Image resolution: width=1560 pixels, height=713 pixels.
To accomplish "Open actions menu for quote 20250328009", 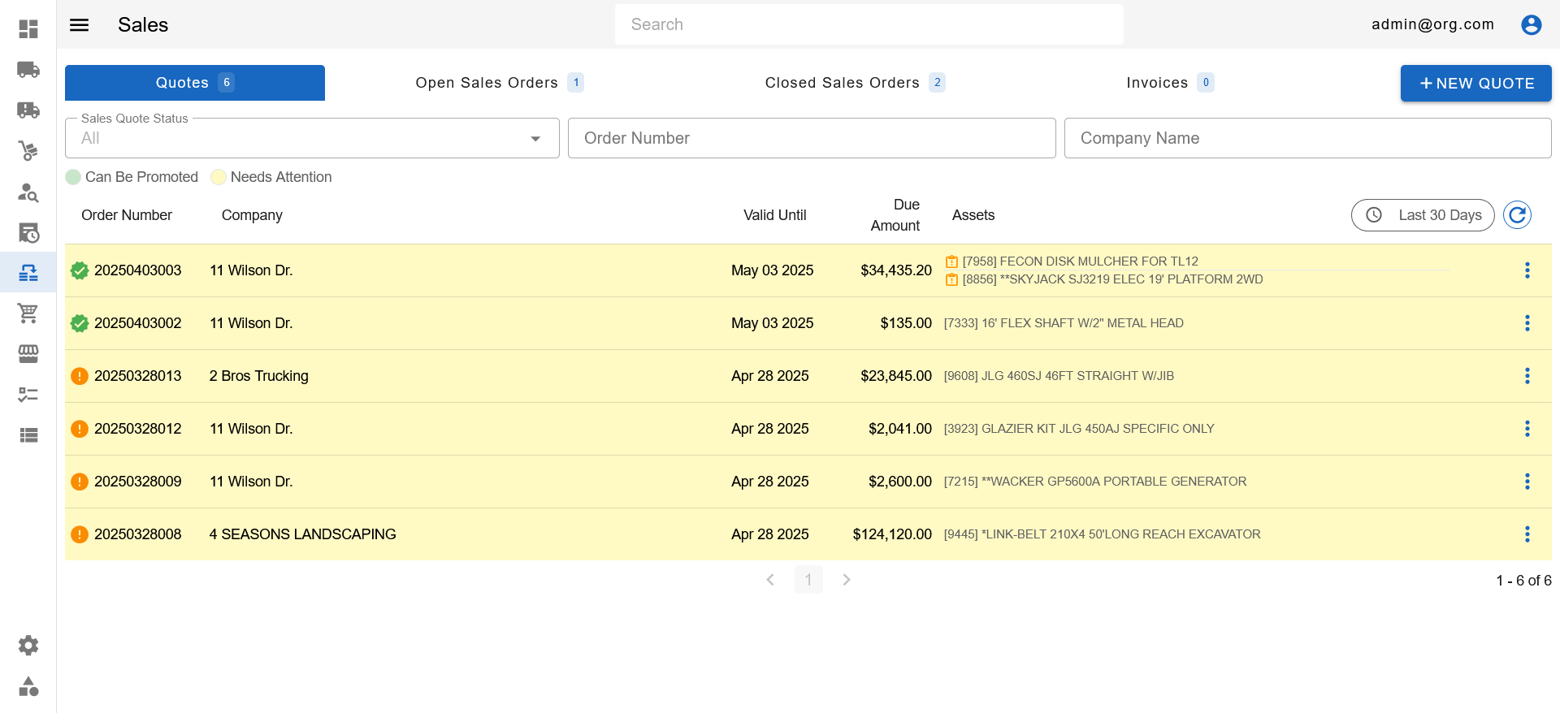I will tap(1527, 482).
